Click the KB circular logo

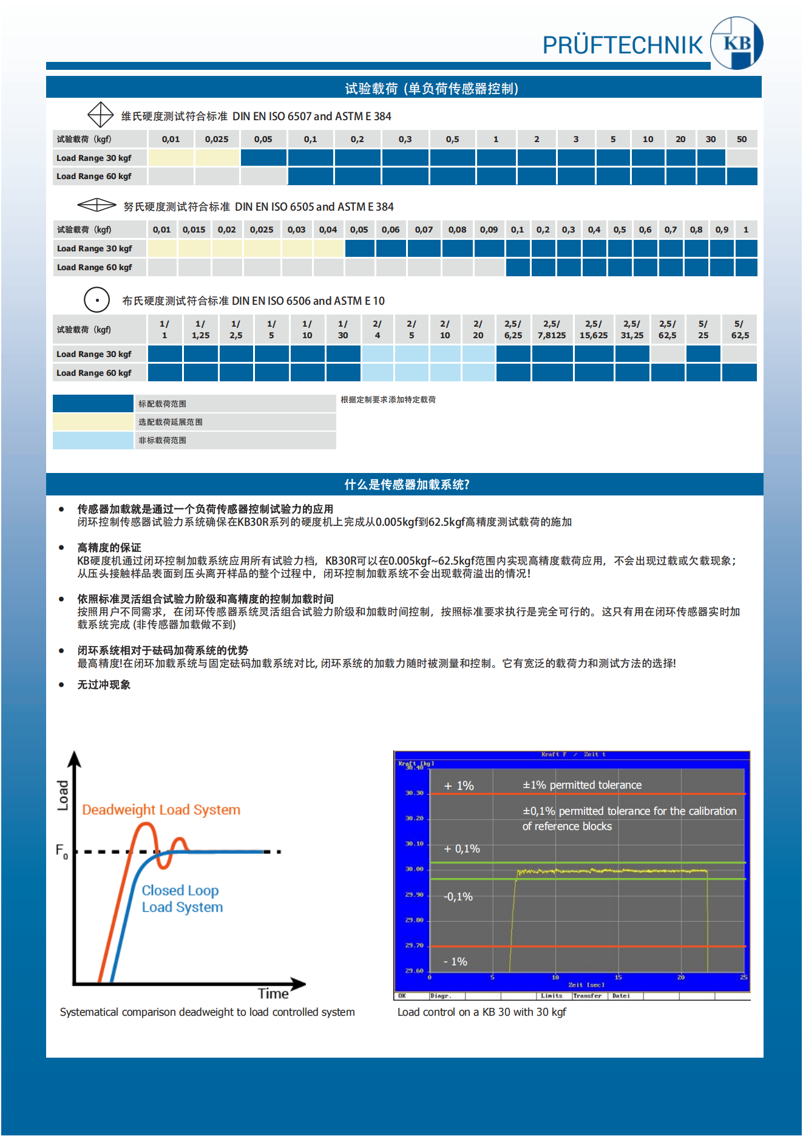click(737, 43)
